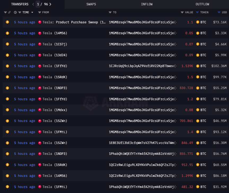Expand the TIME sort dropdown arrow
The image size is (229, 193).
32,12
